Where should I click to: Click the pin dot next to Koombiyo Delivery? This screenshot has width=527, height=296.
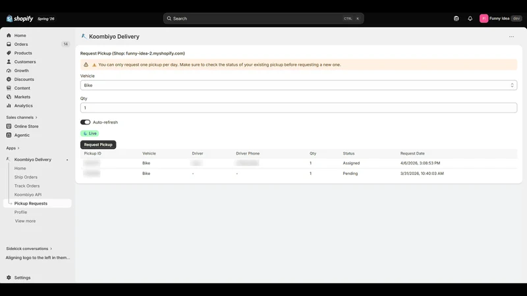pyautogui.click(x=67, y=160)
